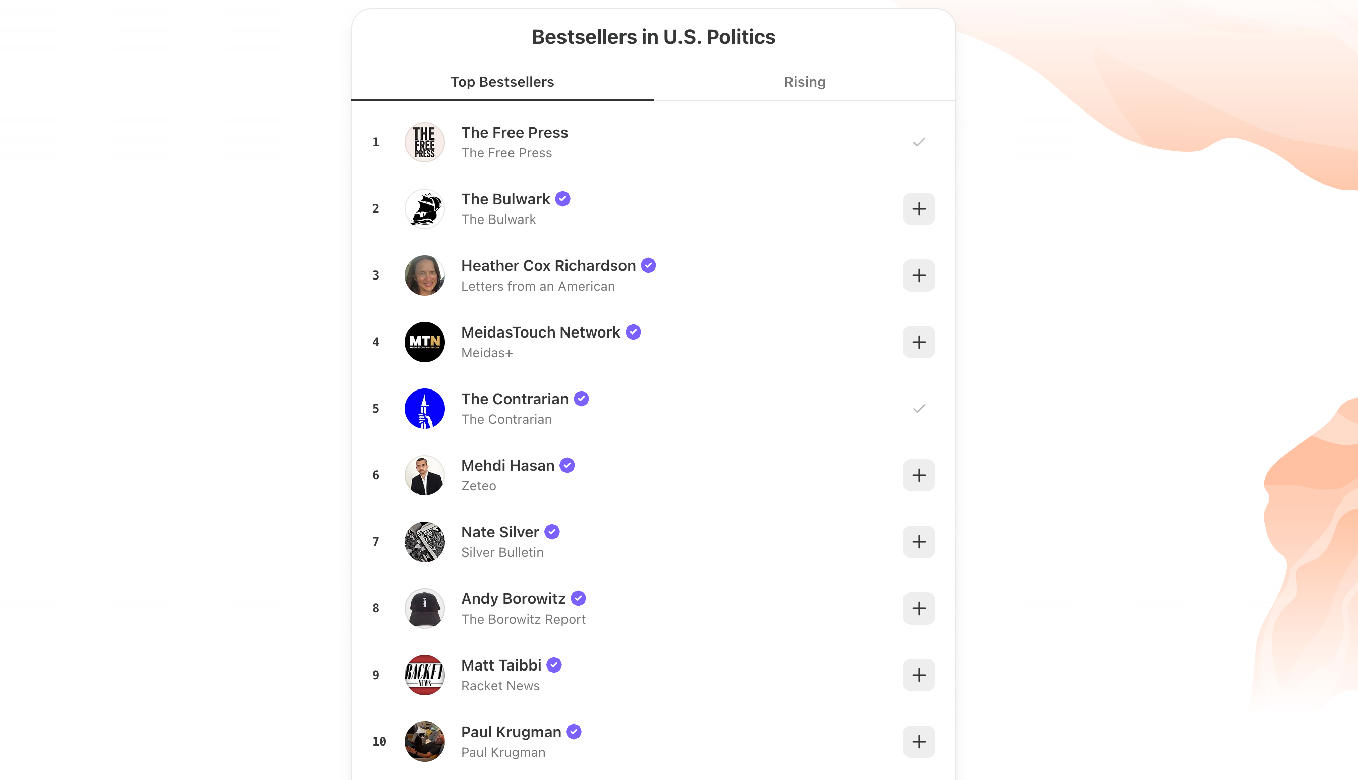1358x780 pixels.
Task: Click The Bulwark ship logo avatar
Action: click(424, 209)
